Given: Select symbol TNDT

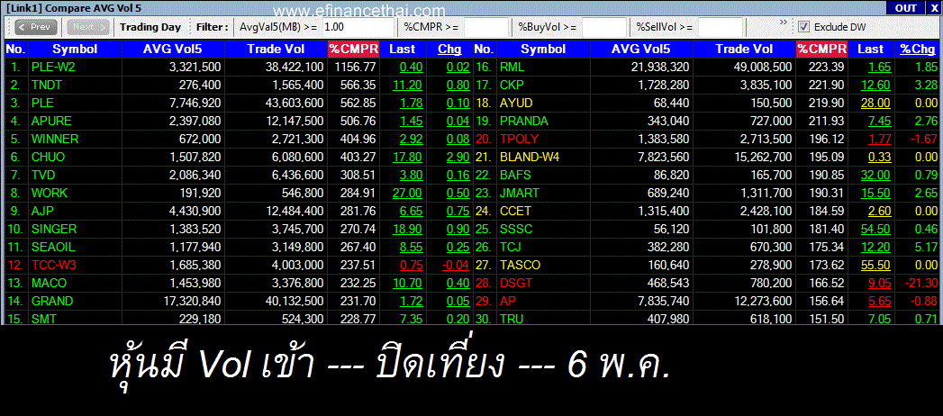Looking at the screenshot, I should (46, 86).
